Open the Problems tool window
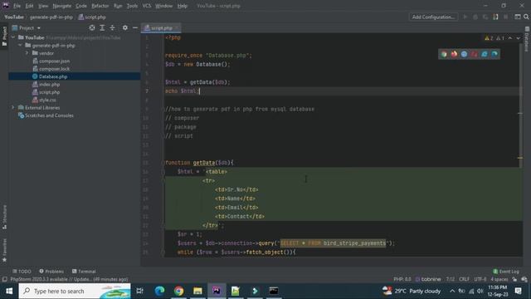 pos(51,272)
